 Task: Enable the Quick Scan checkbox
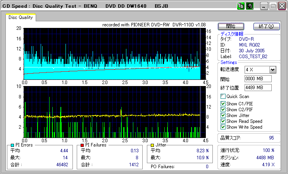pyautogui.click(x=223, y=96)
